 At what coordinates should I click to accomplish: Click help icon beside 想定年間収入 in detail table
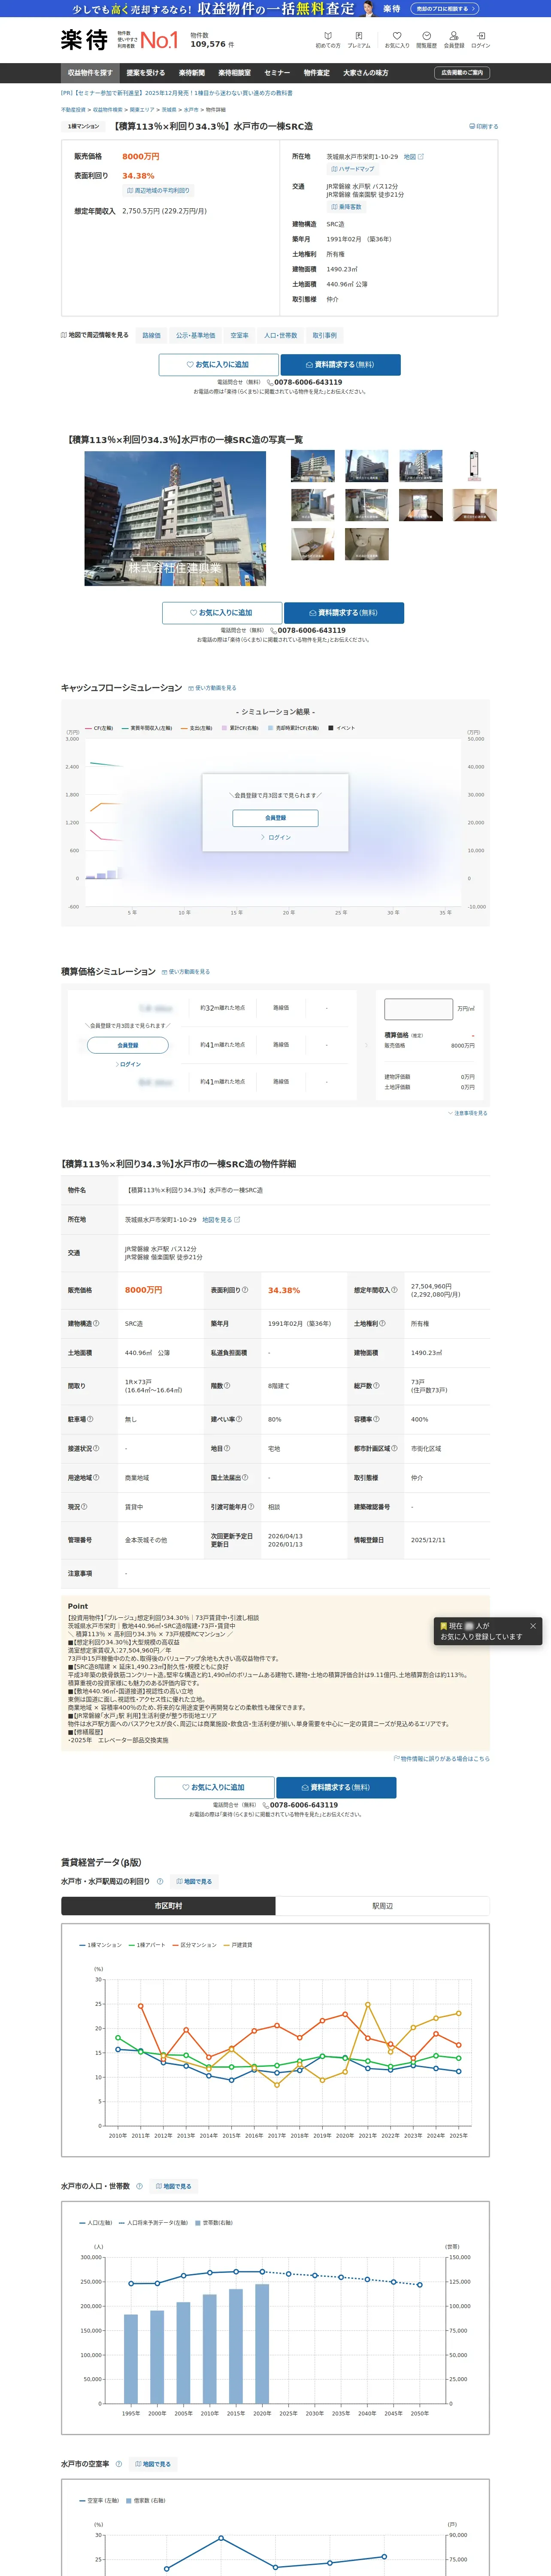coord(394,1290)
